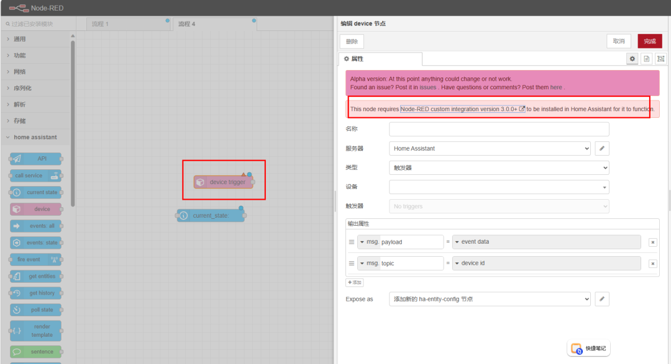The width and height of the screenshot is (671, 364).
Task: Expand the 解析 palette category
Action: (35, 104)
